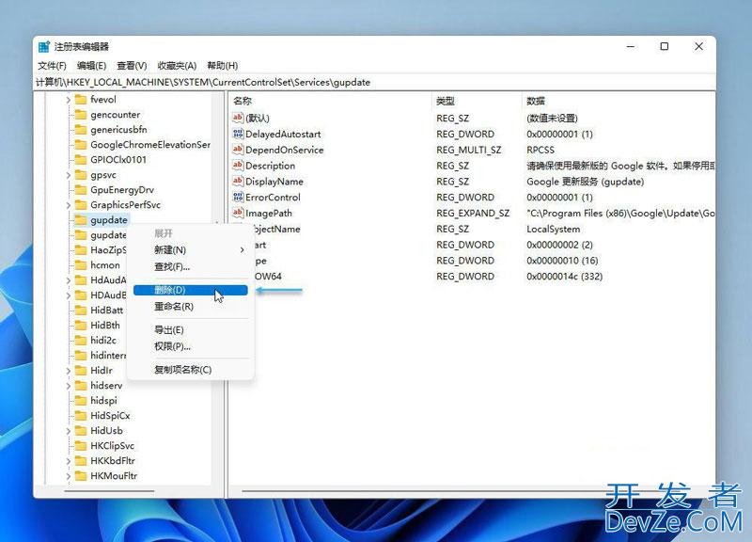Expand the fvevol tree node
This screenshot has width=752, height=542.
tap(68, 100)
